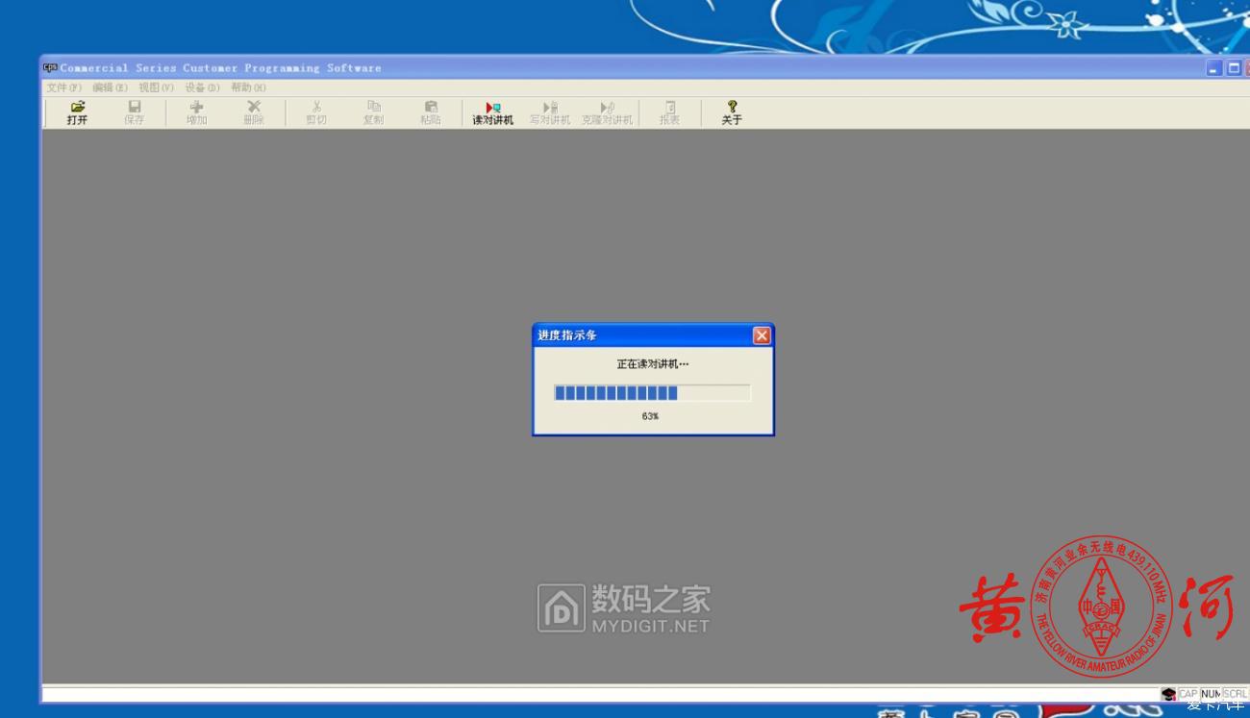1250x718 pixels.
Task: Click the 删除 (Delete) toolbar icon
Action: click(254, 112)
